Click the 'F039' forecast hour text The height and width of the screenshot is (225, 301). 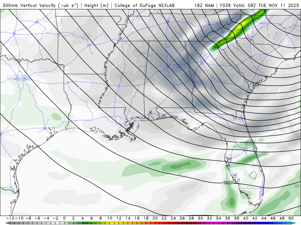[225, 6]
